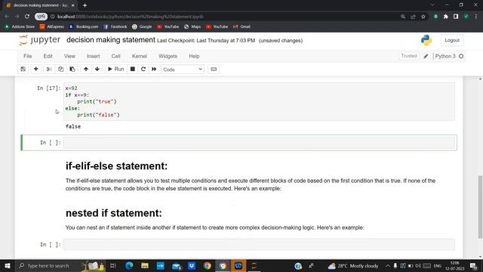Open Microsoft Edge from the taskbar
Screen dimensions: 483x272
129,265
